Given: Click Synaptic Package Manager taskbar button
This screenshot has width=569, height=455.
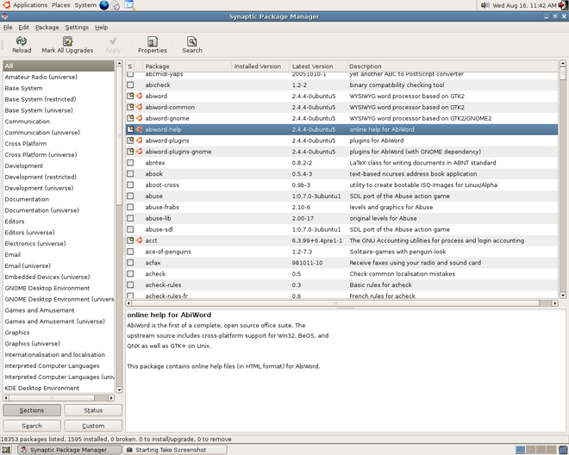Looking at the screenshot, I should [x=69, y=450].
